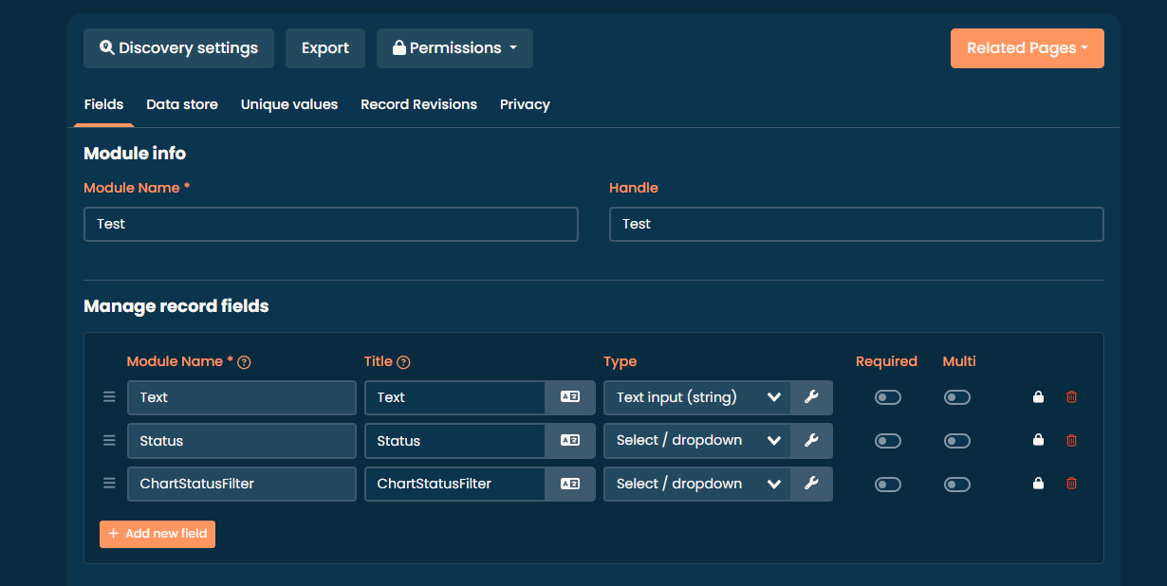Toggle Multi for the ChartStatusFilter field
The height and width of the screenshot is (586, 1167).
[957, 485]
